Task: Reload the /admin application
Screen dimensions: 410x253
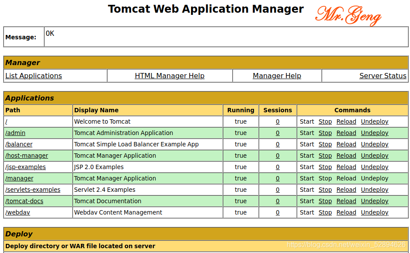Action: coord(346,133)
